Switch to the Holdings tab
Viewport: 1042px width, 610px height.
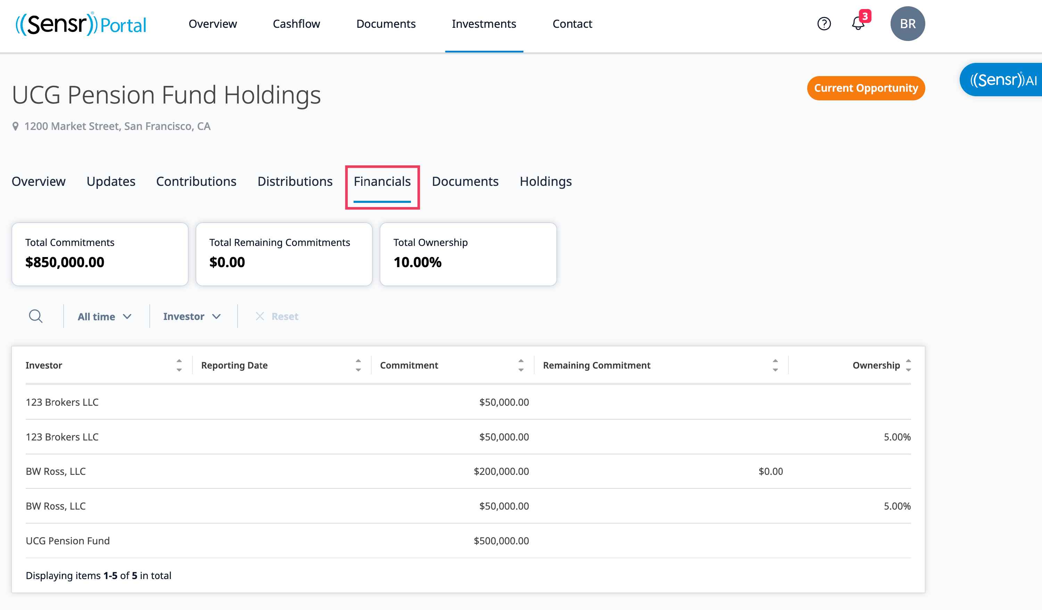(x=545, y=181)
